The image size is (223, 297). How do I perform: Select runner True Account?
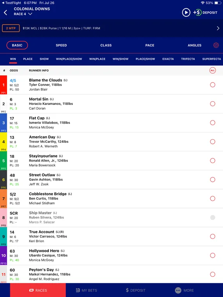213,236
